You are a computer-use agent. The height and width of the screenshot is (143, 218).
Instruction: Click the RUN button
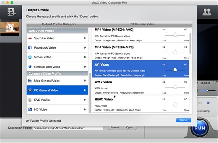200,128
